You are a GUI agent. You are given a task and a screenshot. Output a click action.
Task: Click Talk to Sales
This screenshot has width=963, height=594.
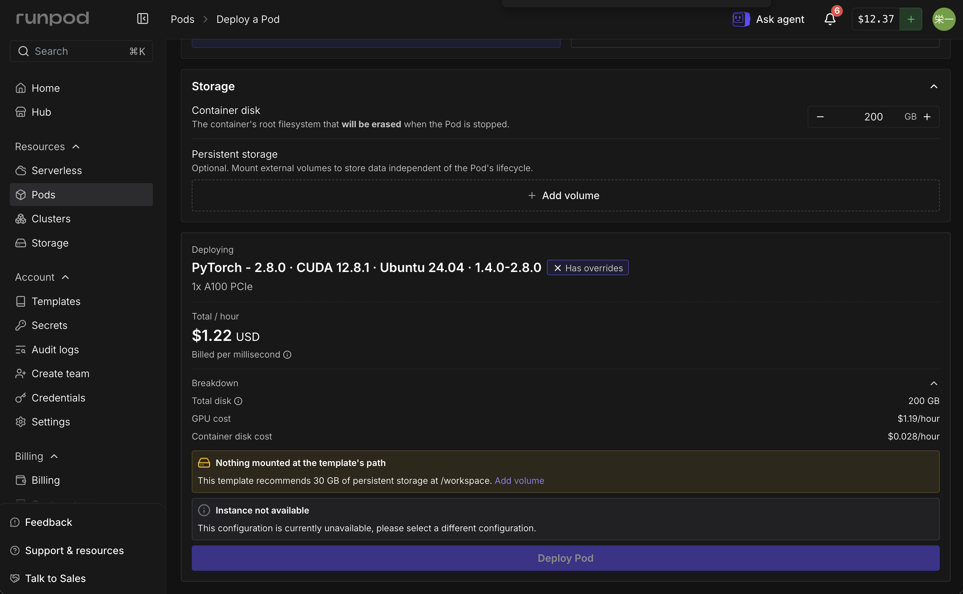click(x=48, y=578)
